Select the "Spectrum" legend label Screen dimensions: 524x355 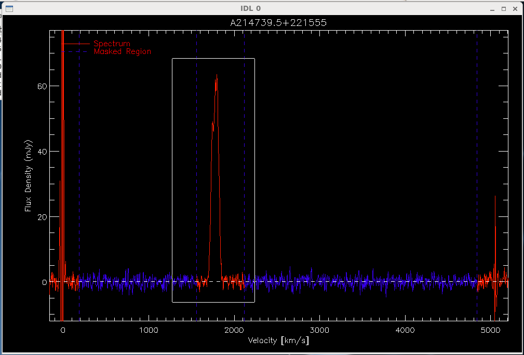coord(112,44)
